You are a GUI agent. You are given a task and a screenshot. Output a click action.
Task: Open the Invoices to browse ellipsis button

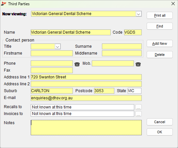tap(138, 114)
